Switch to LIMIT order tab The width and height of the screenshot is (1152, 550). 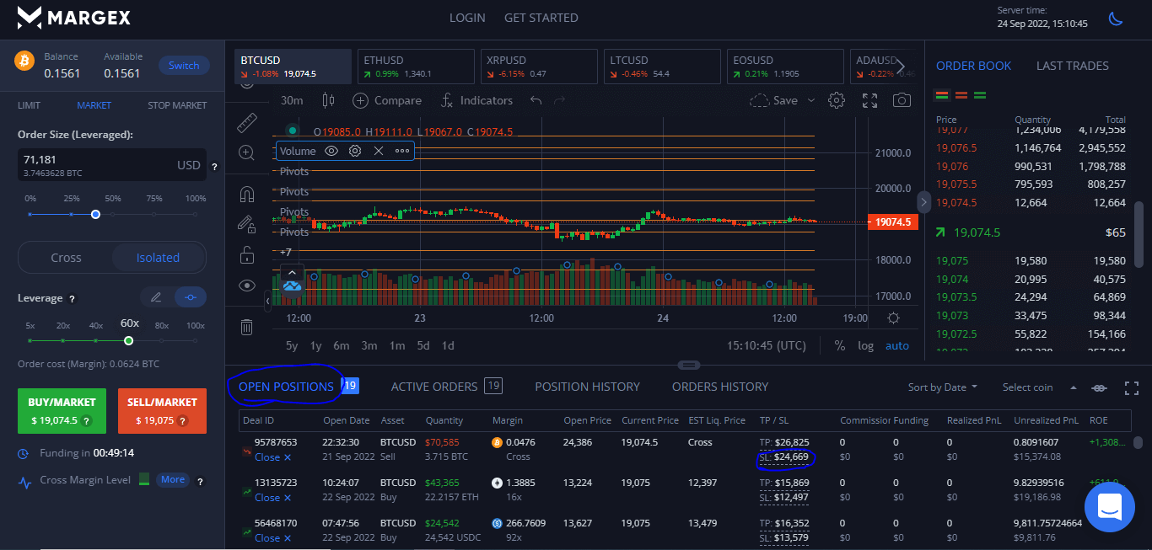[29, 105]
